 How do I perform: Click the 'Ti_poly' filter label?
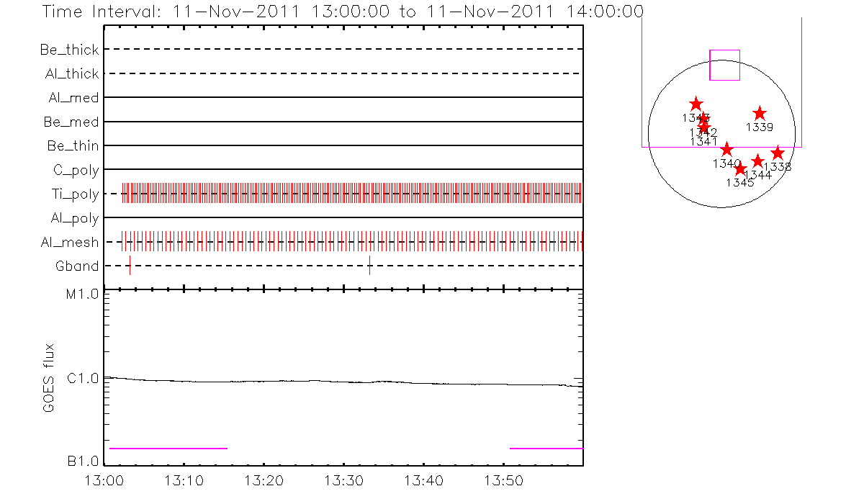pos(75,194)
